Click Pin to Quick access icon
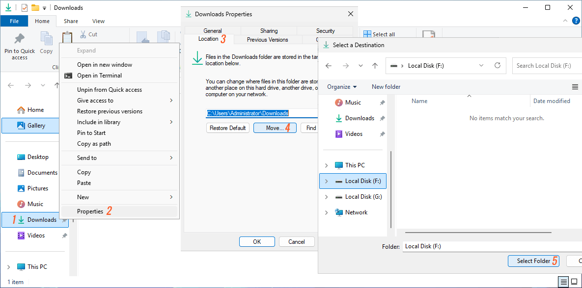Screen dimensions: 582x288 point(20,39)
